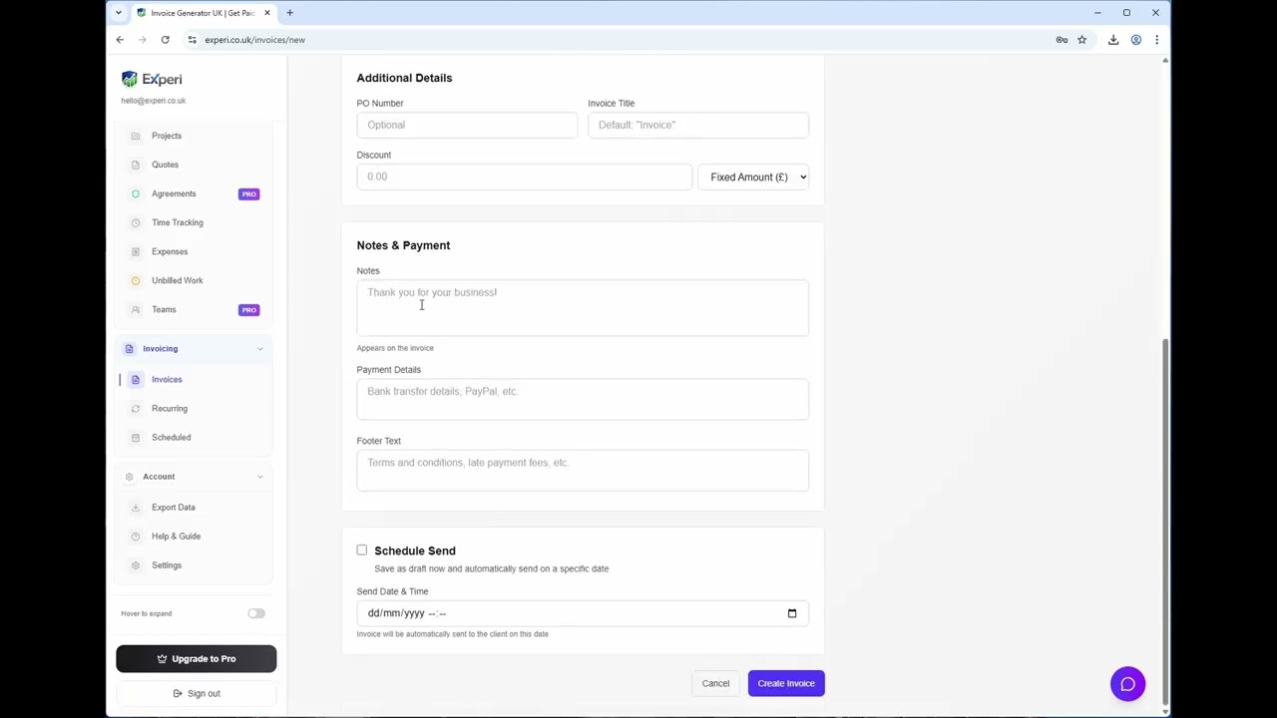Click the Invoices document icon
Screen dimensions: 1277x718
136,379
